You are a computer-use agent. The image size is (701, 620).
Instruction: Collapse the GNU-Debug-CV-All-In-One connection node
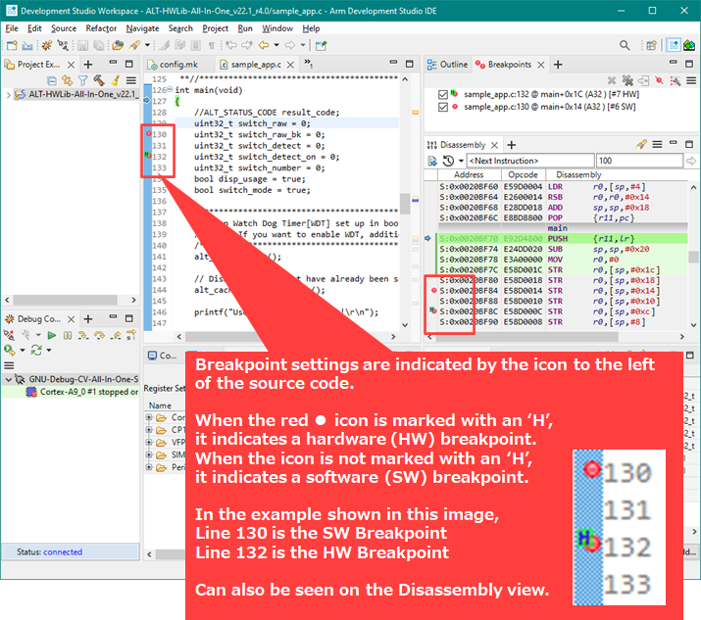coord(9,379)
